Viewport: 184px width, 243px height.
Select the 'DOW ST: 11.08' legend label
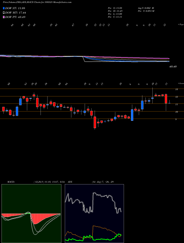coord(15,8)
